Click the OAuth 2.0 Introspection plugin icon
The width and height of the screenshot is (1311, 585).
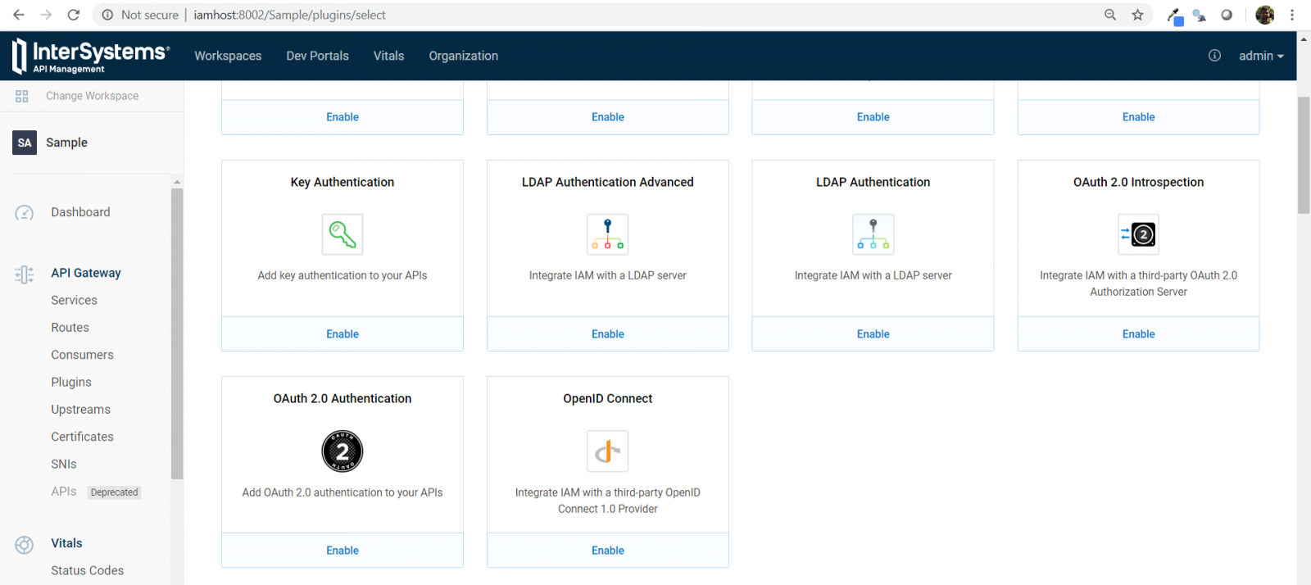[1139, 234]
